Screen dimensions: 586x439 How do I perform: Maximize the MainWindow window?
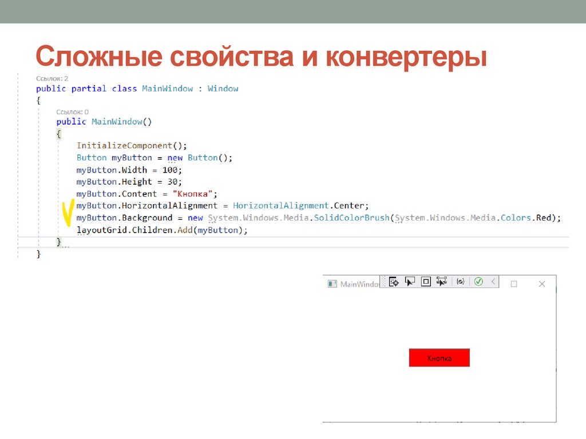pos(514,284)
